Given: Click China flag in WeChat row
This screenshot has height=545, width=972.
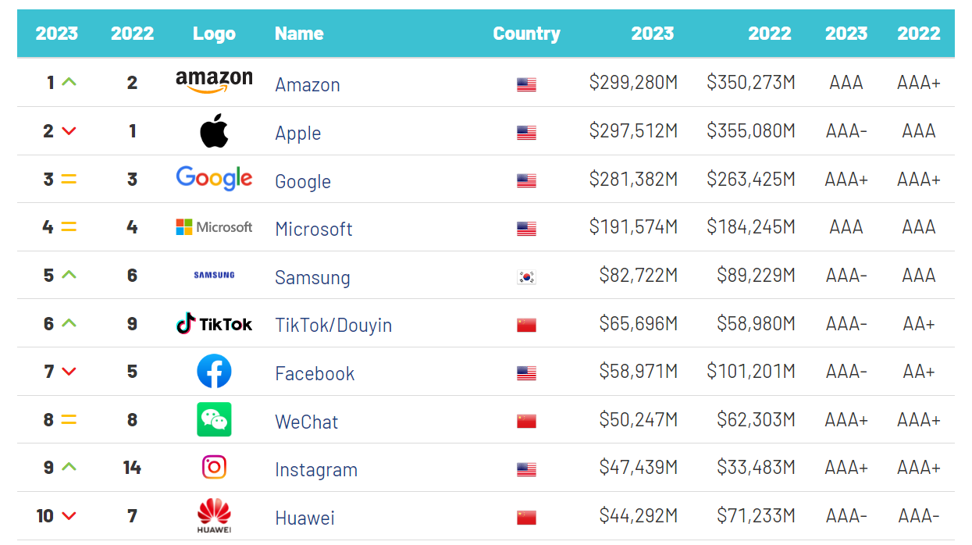Looking at the screenshot, I should click(526, 422).
